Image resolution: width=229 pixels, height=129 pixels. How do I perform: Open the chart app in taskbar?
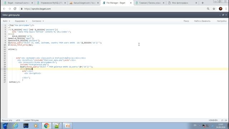[x=57, y=126]
